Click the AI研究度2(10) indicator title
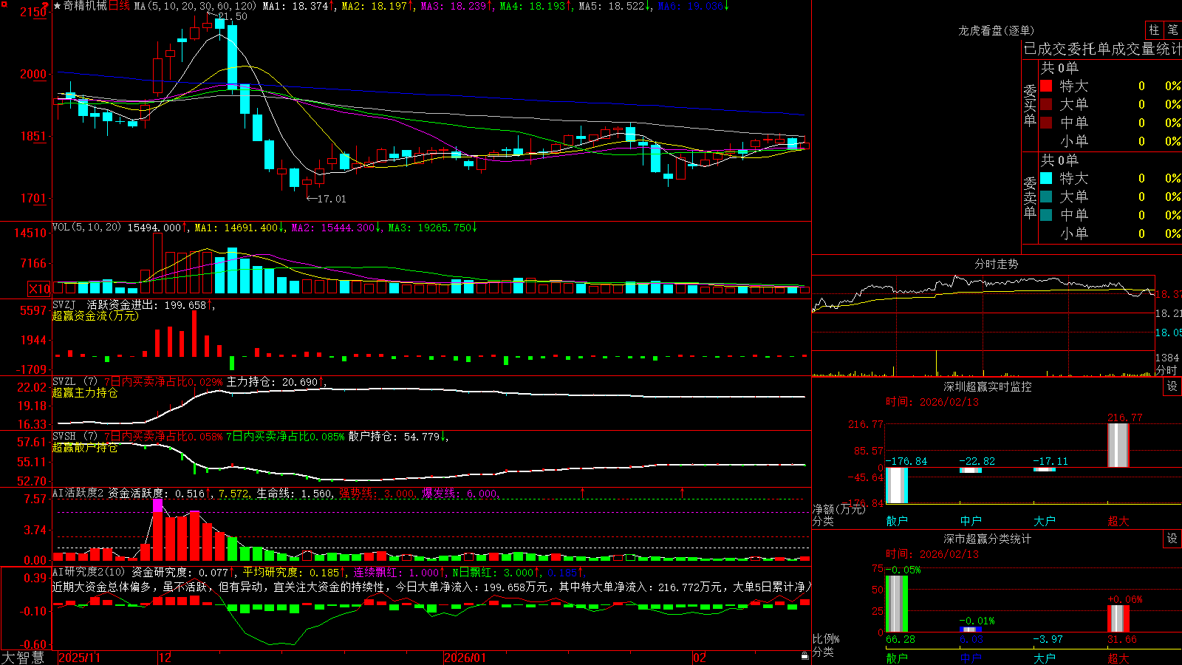The height and width of the screenshot is (665, 1182). point(89,573)
